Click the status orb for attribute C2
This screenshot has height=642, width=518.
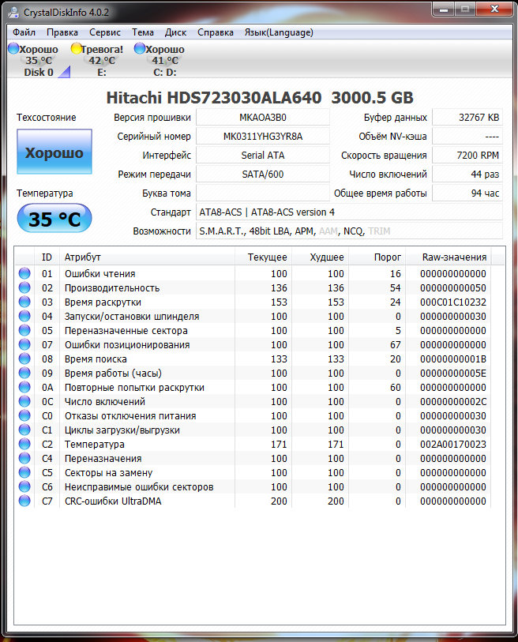click(24, 444)
